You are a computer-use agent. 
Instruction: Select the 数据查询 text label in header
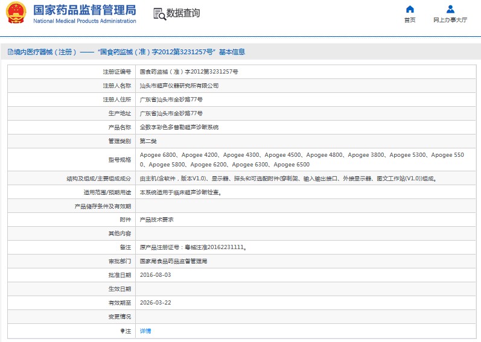coord(183,13)
